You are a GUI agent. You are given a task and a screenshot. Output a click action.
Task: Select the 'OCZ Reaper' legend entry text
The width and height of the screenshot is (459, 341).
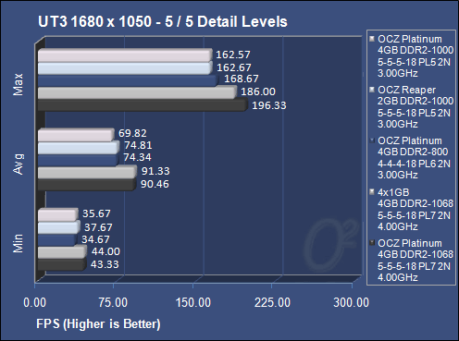(406, 90)
